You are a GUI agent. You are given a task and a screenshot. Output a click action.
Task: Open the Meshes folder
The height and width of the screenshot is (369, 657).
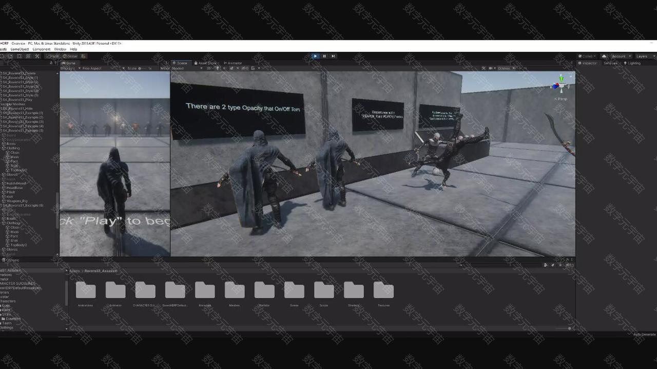tap(235, 294)
